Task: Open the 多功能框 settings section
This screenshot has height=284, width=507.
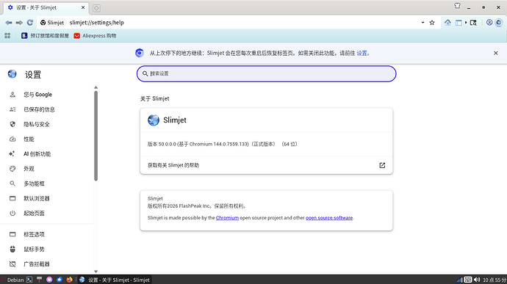Action: click(47, 183)
